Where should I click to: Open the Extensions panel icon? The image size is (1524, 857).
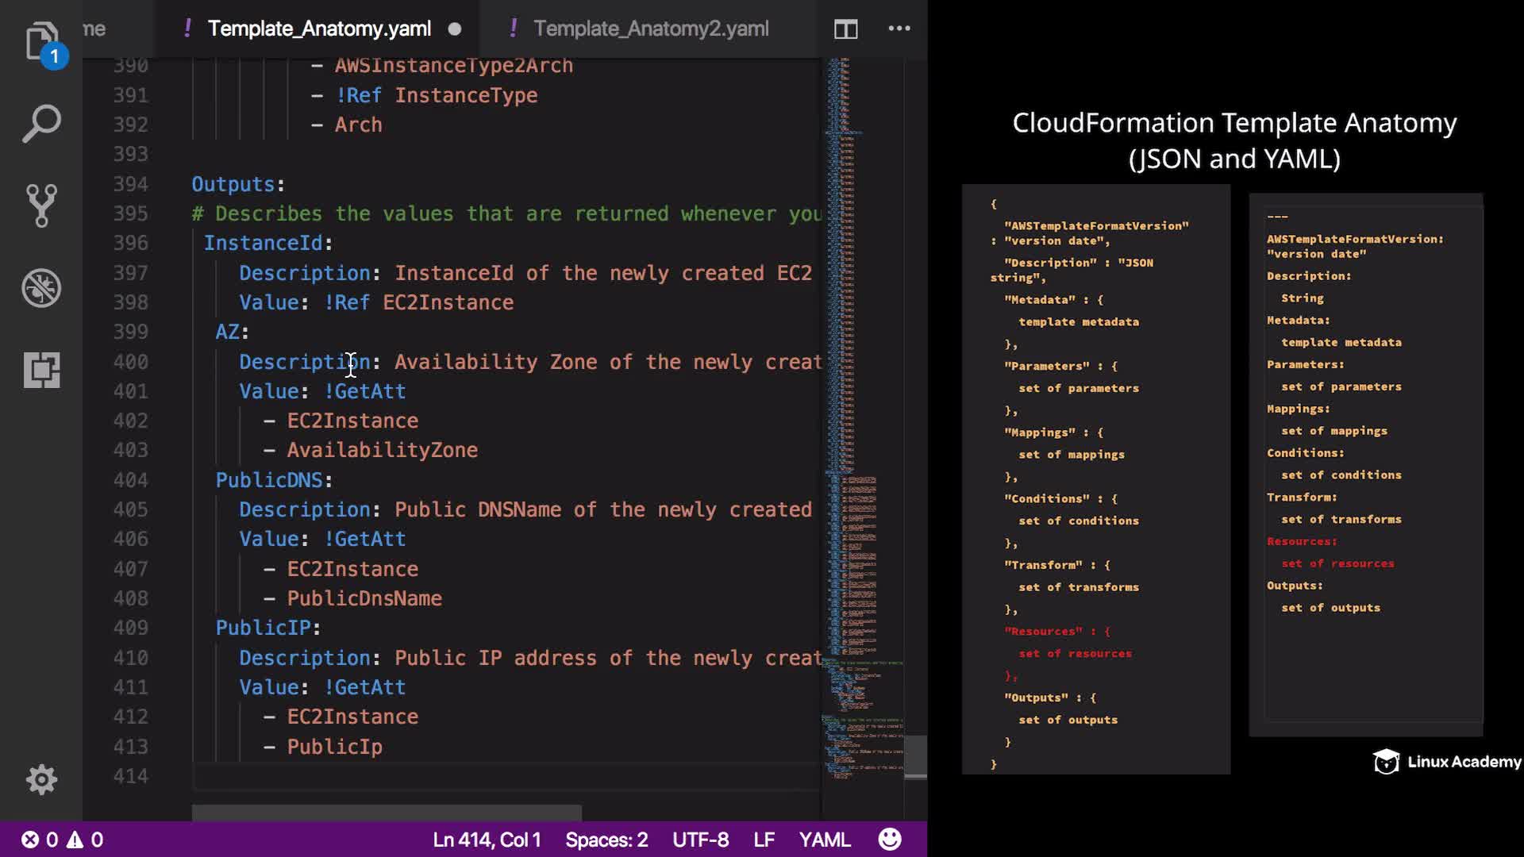[41, 370]
